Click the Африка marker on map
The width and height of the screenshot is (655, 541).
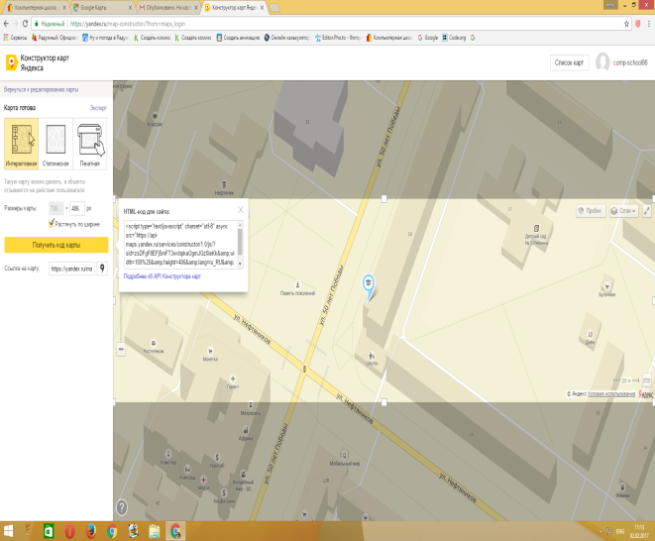246,430
